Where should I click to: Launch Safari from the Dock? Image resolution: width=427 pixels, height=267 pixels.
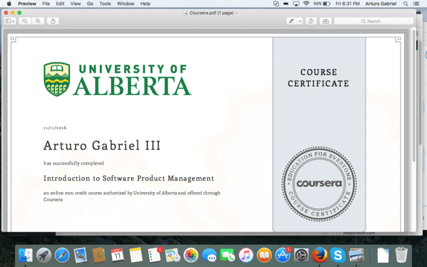tap(62, 255)
